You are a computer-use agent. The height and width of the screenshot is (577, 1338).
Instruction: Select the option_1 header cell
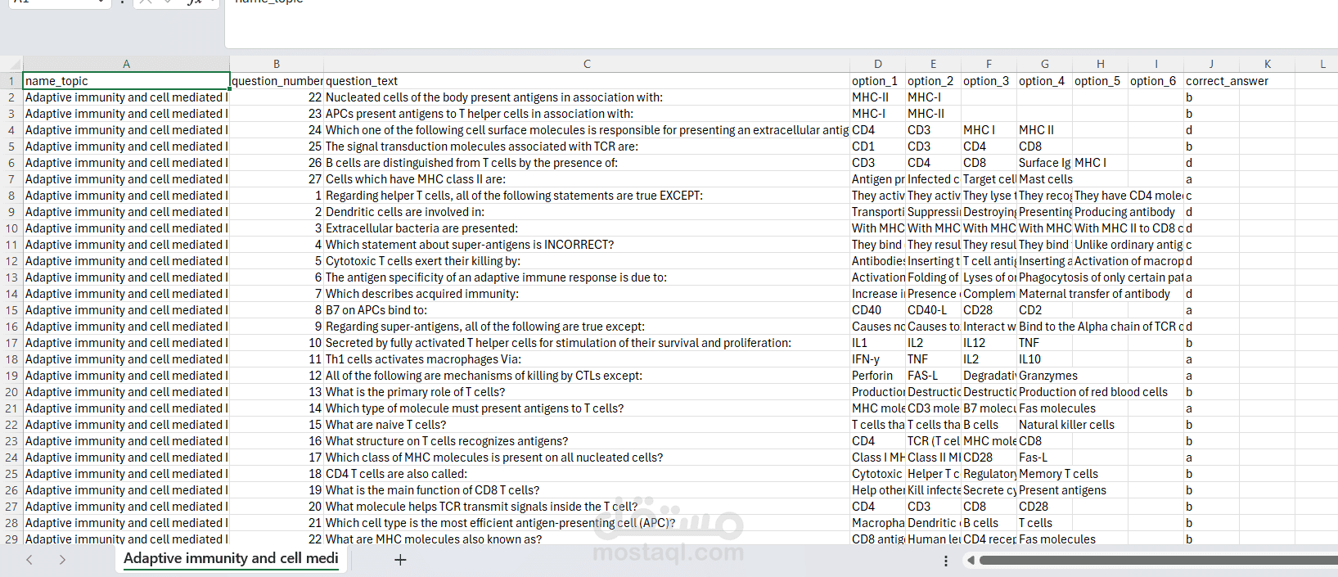click(x=878, y=81)
